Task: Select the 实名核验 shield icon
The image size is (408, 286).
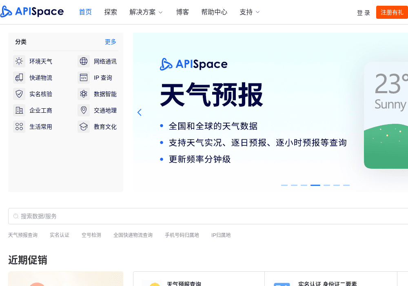Action: [x=19, y=94]
